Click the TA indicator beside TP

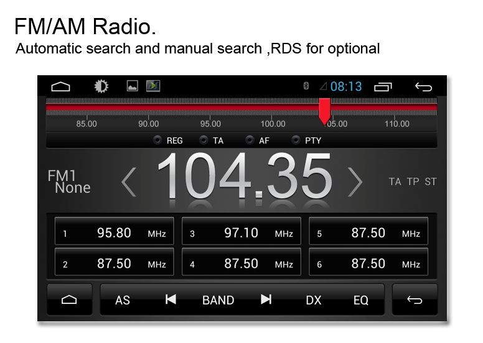pos(395,181)
